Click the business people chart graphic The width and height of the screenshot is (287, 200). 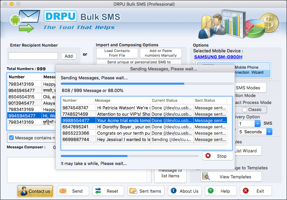(x=238, y=24)
